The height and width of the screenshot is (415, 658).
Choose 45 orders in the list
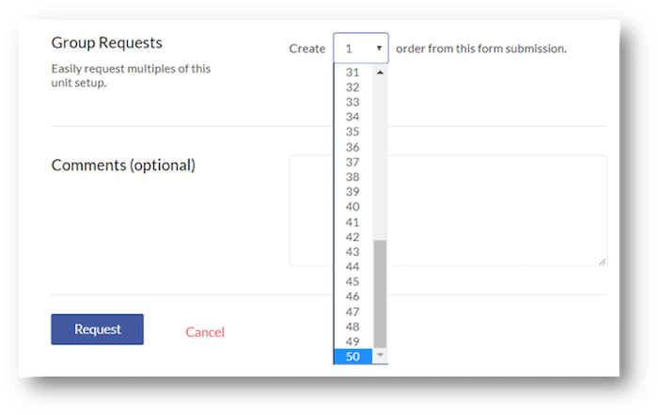pyautogui.click(x=352, y=281)
